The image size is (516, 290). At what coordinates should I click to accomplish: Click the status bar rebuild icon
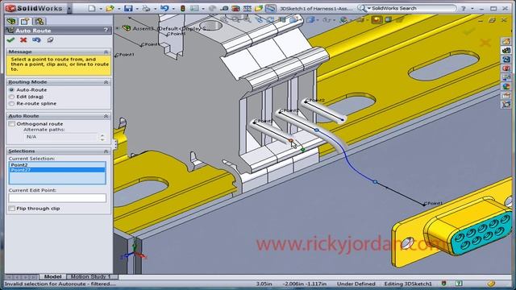point(443,284)
